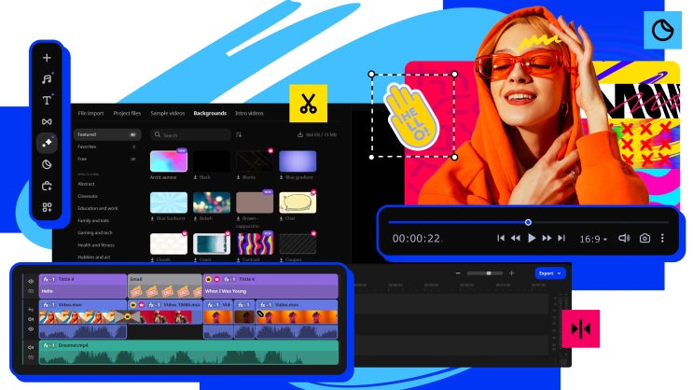Select the Hello hand sticker in the preview

(411, 116)
